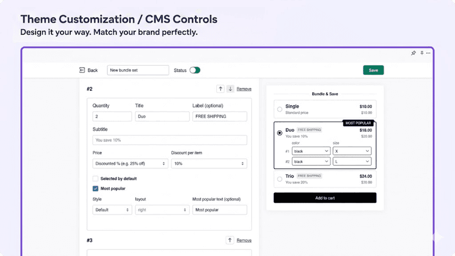
Task: Open the Price type dropdown
Action: pyautogui.click(x=130, y=163)
